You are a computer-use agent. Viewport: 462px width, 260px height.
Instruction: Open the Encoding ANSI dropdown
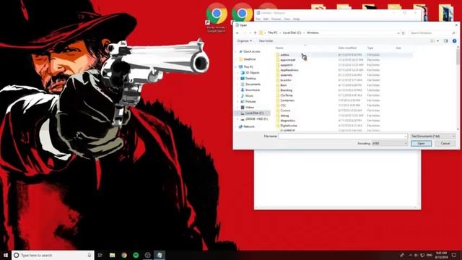point(389,143)
